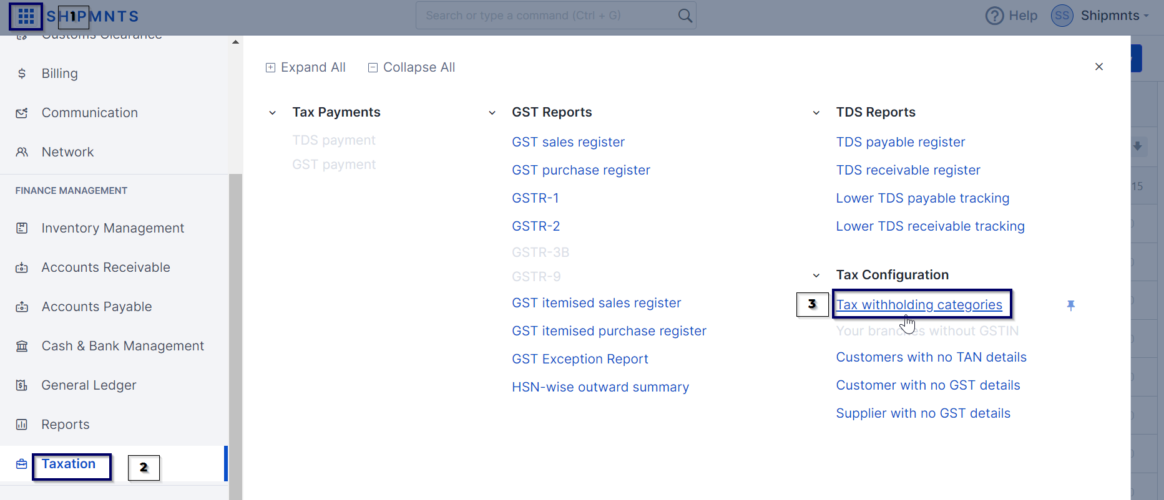Open the apps grid menu icon
This screenshot has width=1164, height=500.
pos(26,16)
